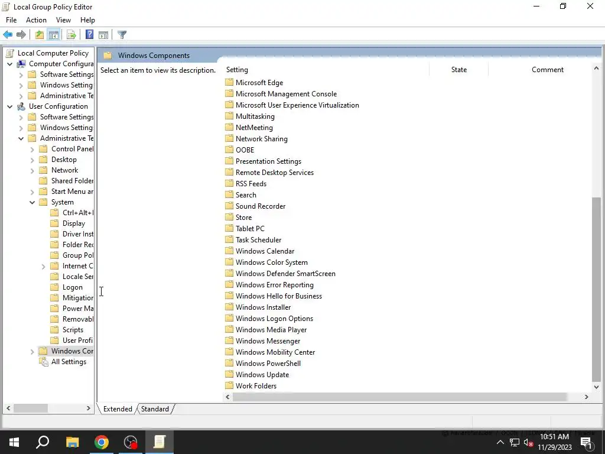The height and width of the screenshot is (454, 605).
Task: Open the File menu
Action: point(11,20)
